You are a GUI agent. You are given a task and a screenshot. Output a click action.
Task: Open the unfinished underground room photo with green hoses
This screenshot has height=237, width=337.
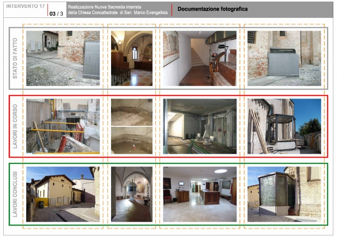(x=200, y=126)
